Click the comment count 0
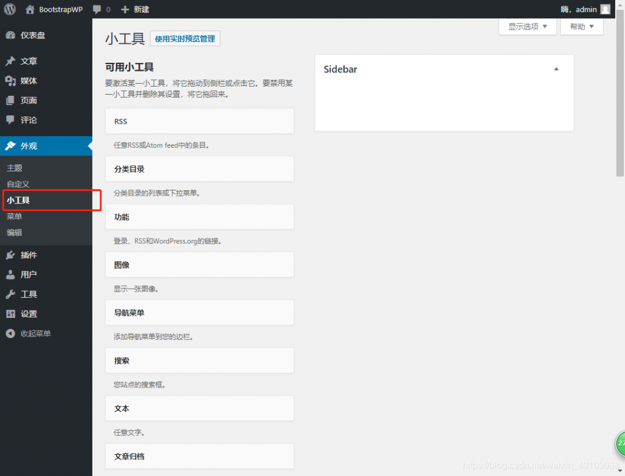This screenshot has height=476, width=625. [x=109, y=10]
